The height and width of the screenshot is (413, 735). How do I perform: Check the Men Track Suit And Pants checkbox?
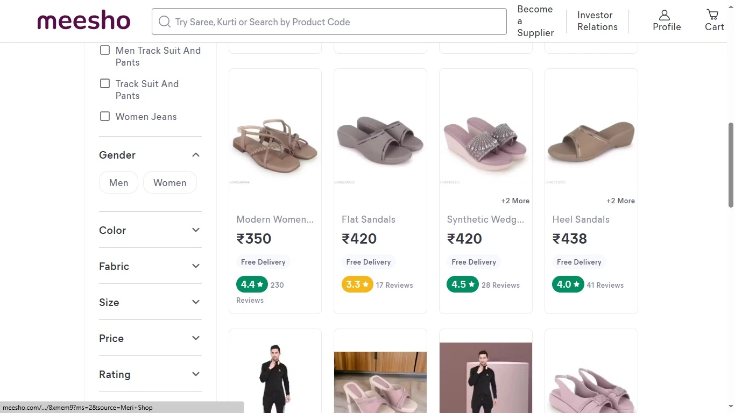(105, 51)
